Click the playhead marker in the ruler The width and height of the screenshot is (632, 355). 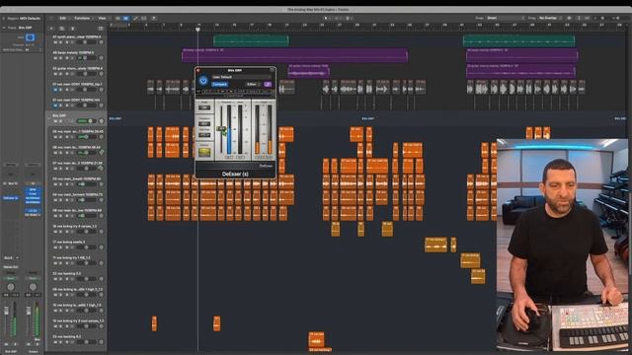197,30
